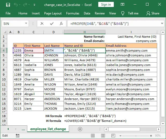Select the employee_list_change sheet tab

(48, 129)
